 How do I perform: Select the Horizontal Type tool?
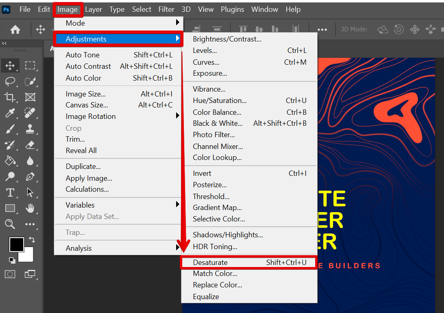click(10, 193)
